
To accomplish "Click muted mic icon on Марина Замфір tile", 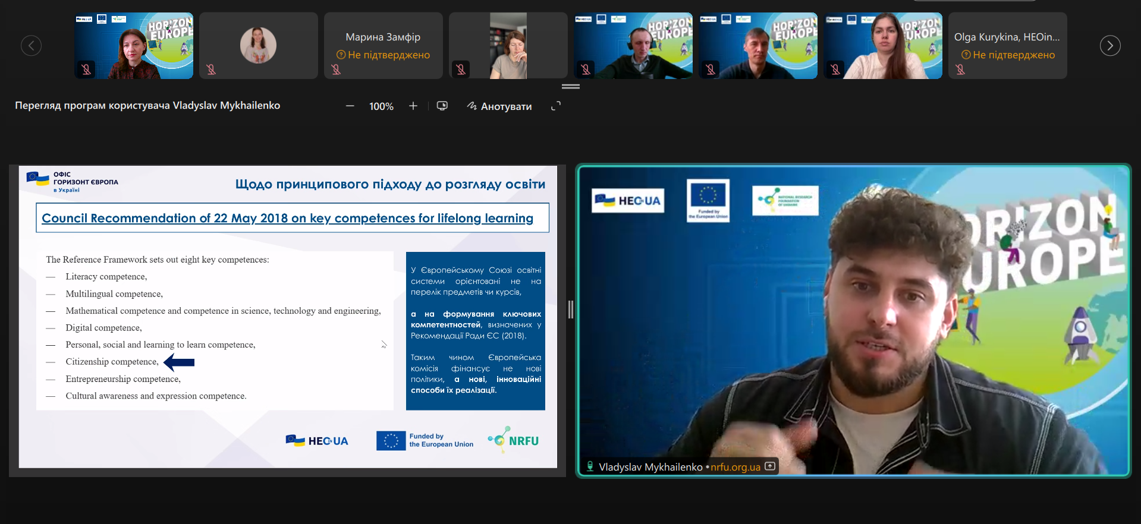I will tap(336, 70).
